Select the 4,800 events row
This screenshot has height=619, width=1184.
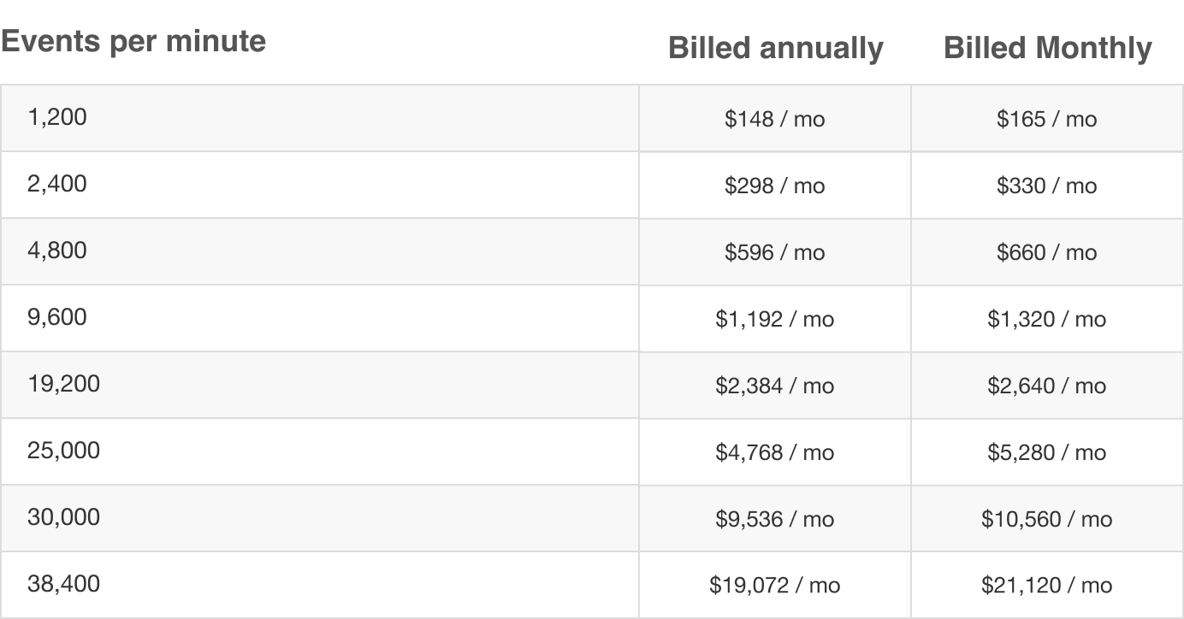(x=592, y=251)
